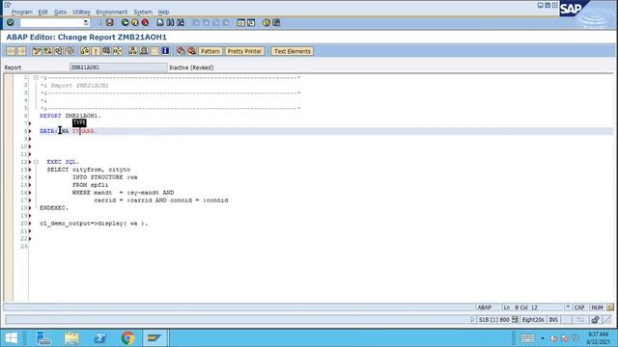Click the Pattern button

(x=211, y=51)
